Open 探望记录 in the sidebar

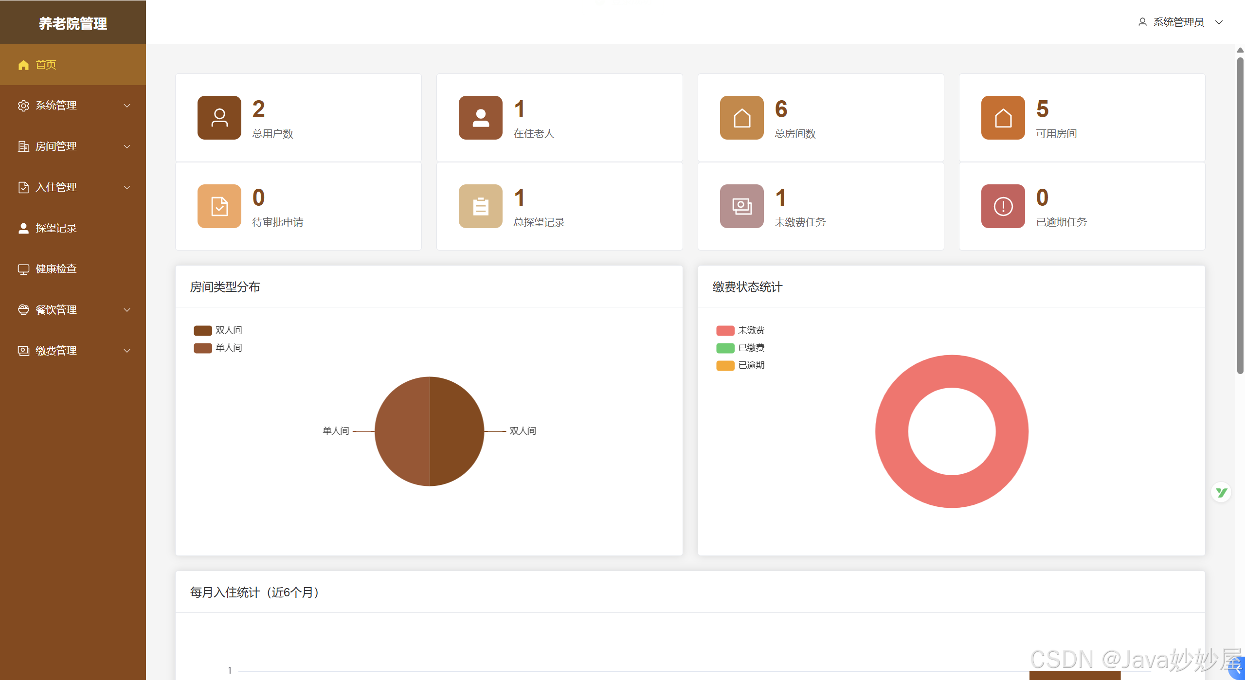pyautogui.click(x=56, y=228)
